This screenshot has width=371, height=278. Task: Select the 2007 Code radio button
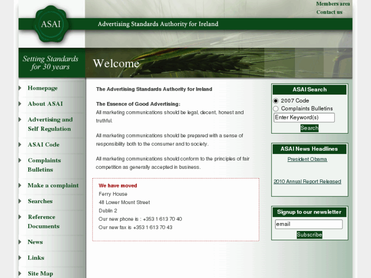[276, 101]
